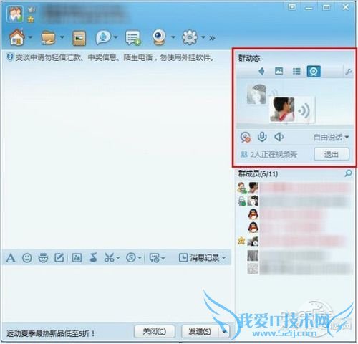
Task: Open wrench settings icon in 群动态 panel
Action: click(x=349, y=72)
